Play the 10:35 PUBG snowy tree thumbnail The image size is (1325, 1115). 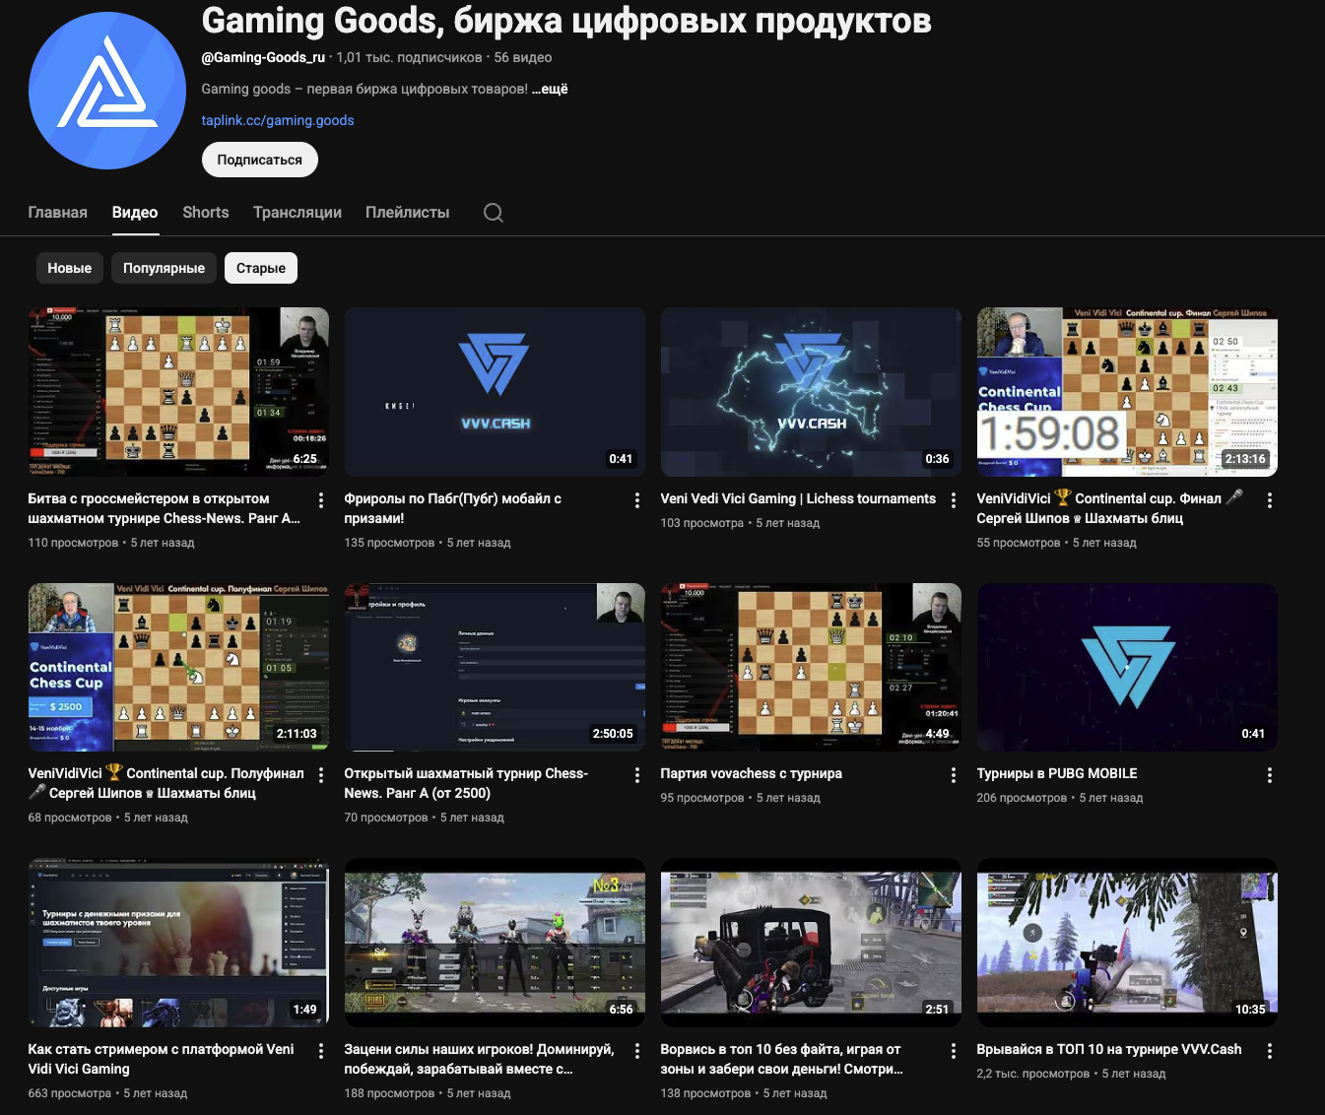[x=1127, y=943]
